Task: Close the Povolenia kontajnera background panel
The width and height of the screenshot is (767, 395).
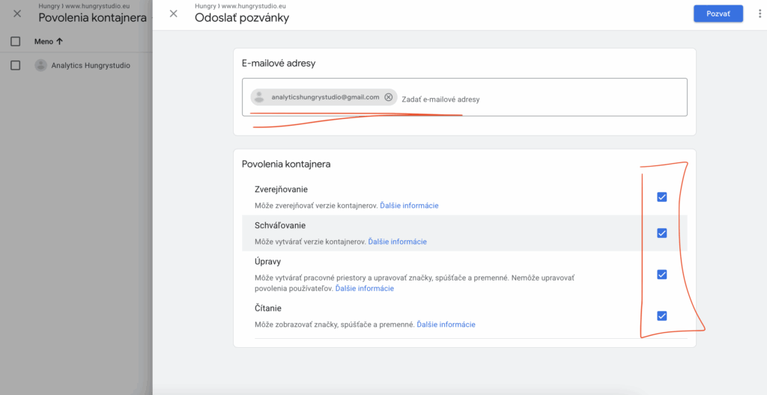Action: pyautogui.click(x=17, y=13)
